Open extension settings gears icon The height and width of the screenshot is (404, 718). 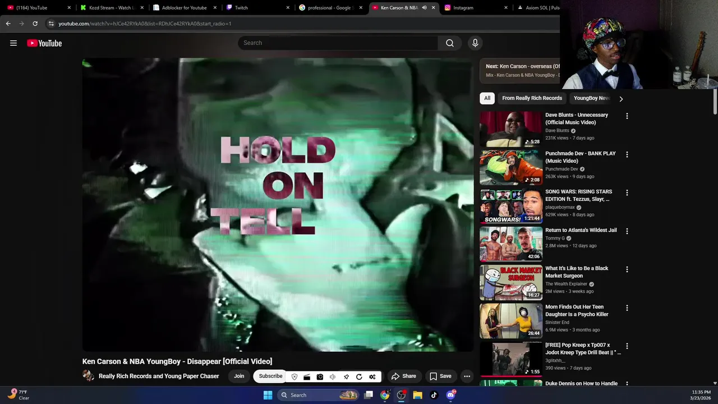pyautogui.click(x=372, y=377)
